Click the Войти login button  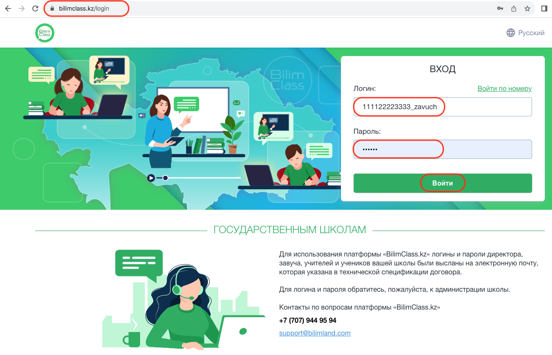pos(442,183)
